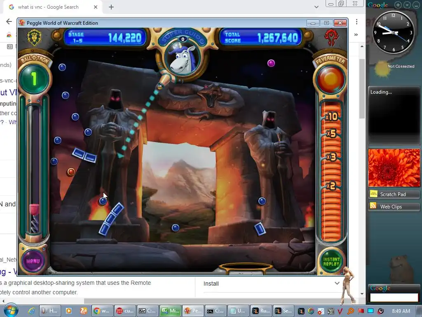
Task: Close the 'what is vnc' Chrome tab
Action: (96, 7)
